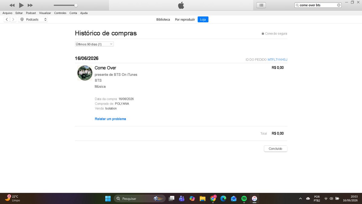The width and height of the screenshot is (362, 204).
Task: Open Spotify from the taskbar
Action: coord(244,199)
